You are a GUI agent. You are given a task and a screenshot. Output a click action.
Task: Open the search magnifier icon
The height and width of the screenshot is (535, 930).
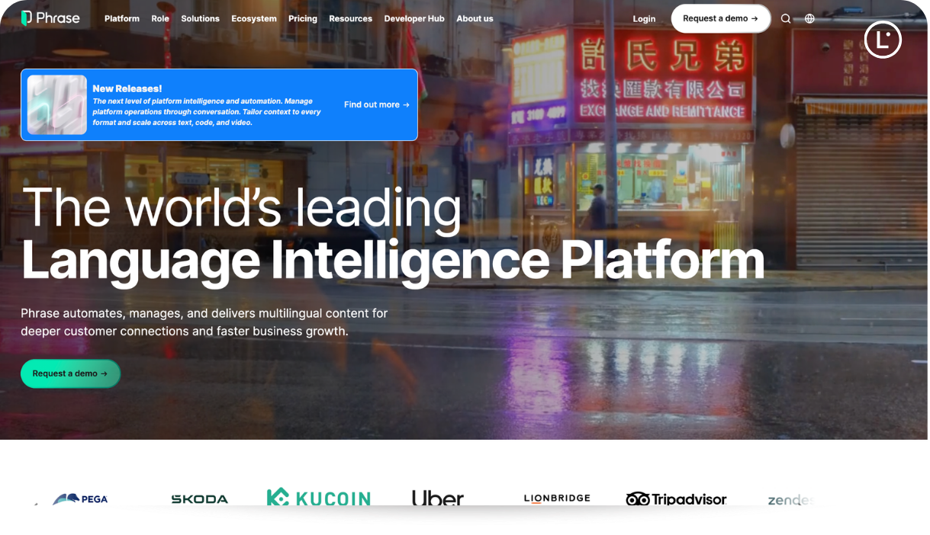(x=786, y=19)
